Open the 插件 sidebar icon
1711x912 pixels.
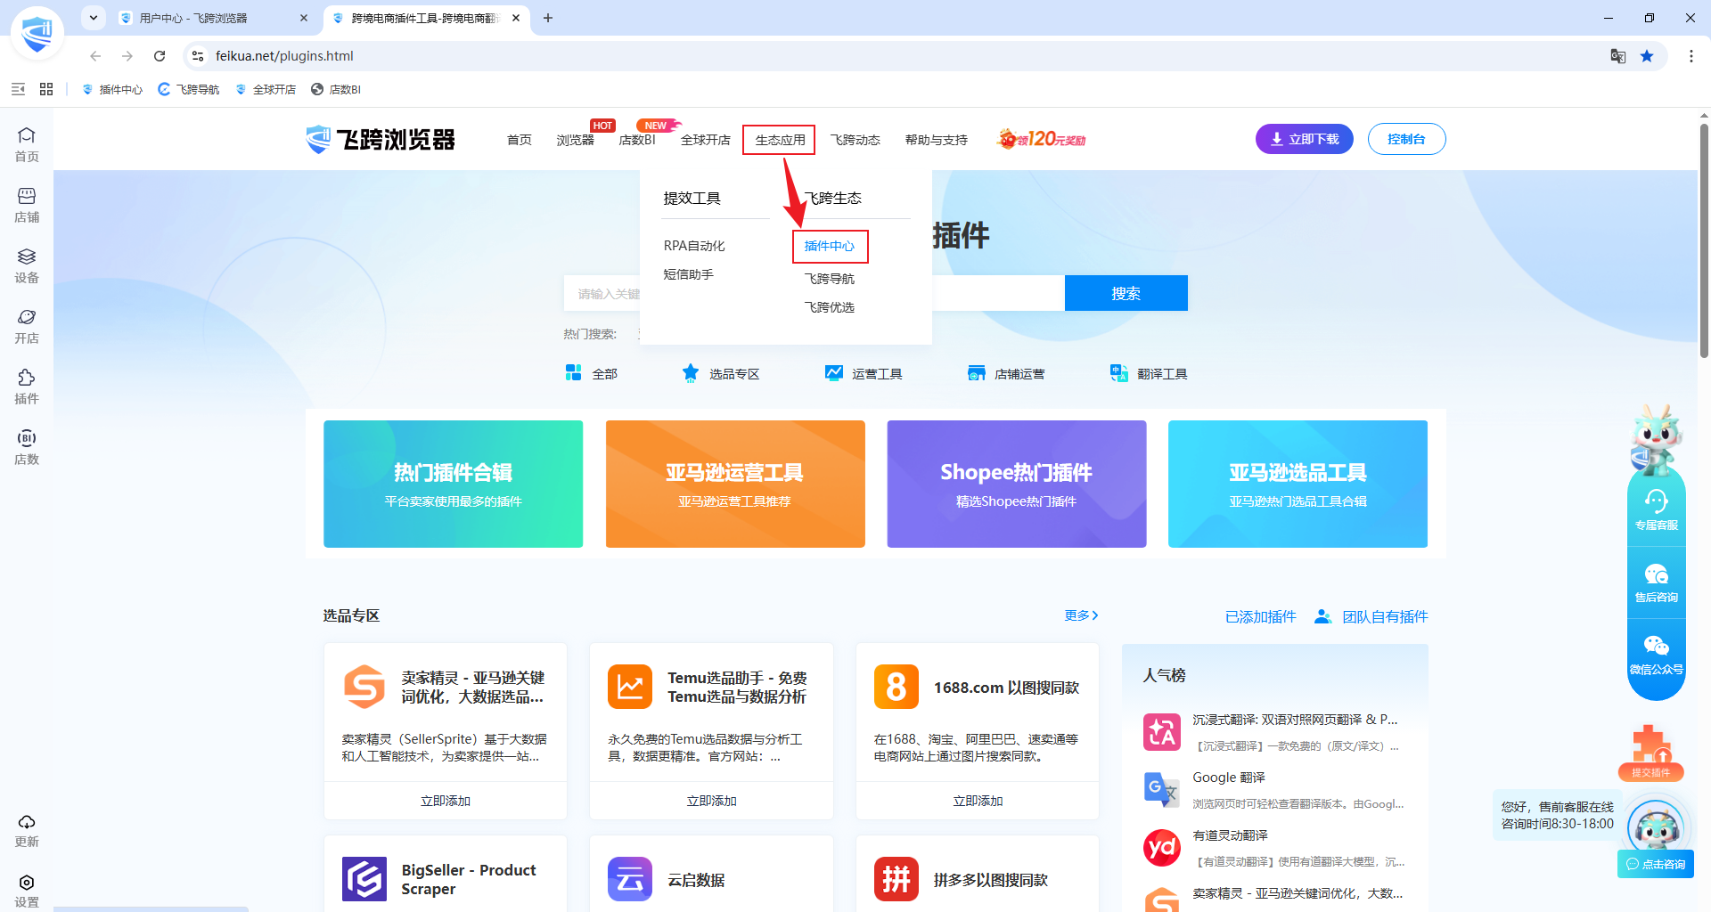(27, 387)
